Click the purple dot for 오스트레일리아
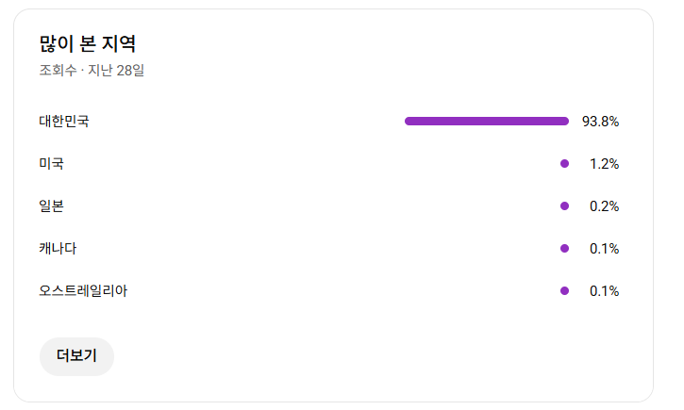 click(564, 291)
